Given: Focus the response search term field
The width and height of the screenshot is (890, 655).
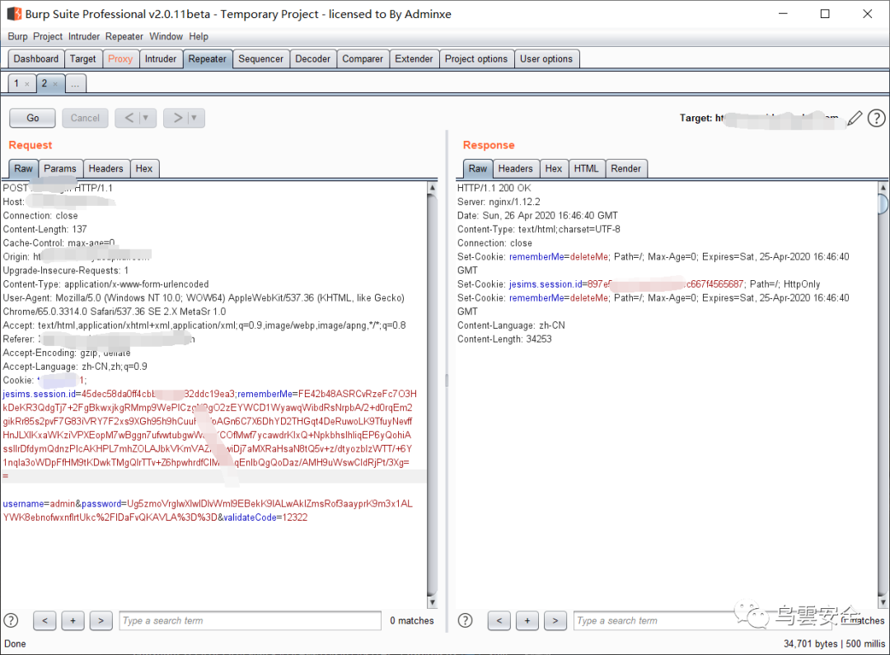Looking at the screenshot, I should point(703,620).
